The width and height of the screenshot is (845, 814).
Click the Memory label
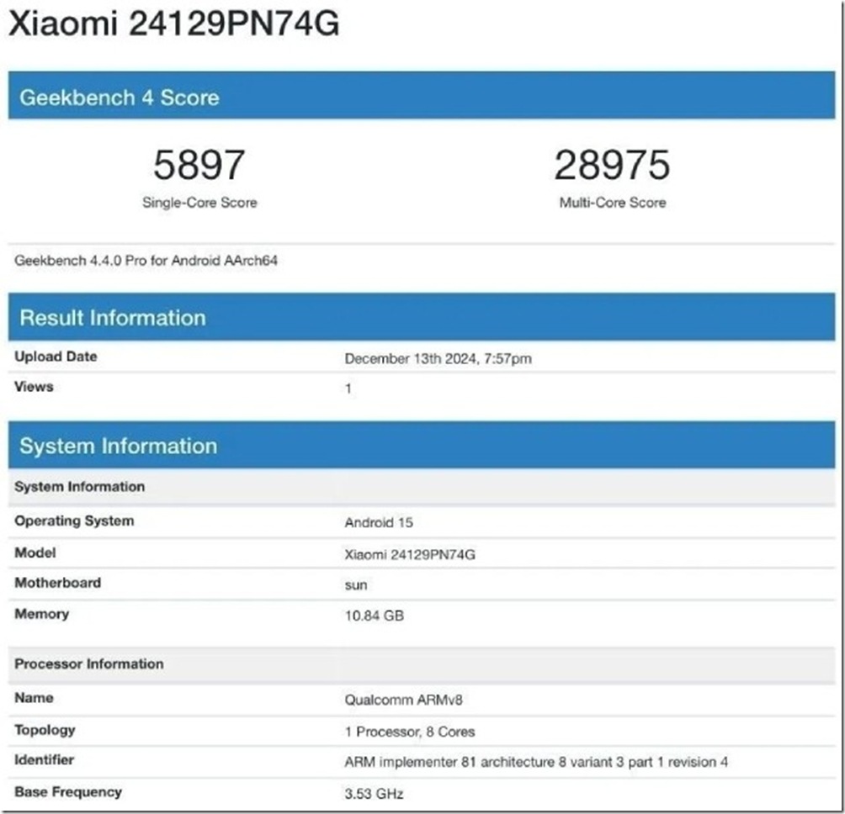click(x=41, y=614)
